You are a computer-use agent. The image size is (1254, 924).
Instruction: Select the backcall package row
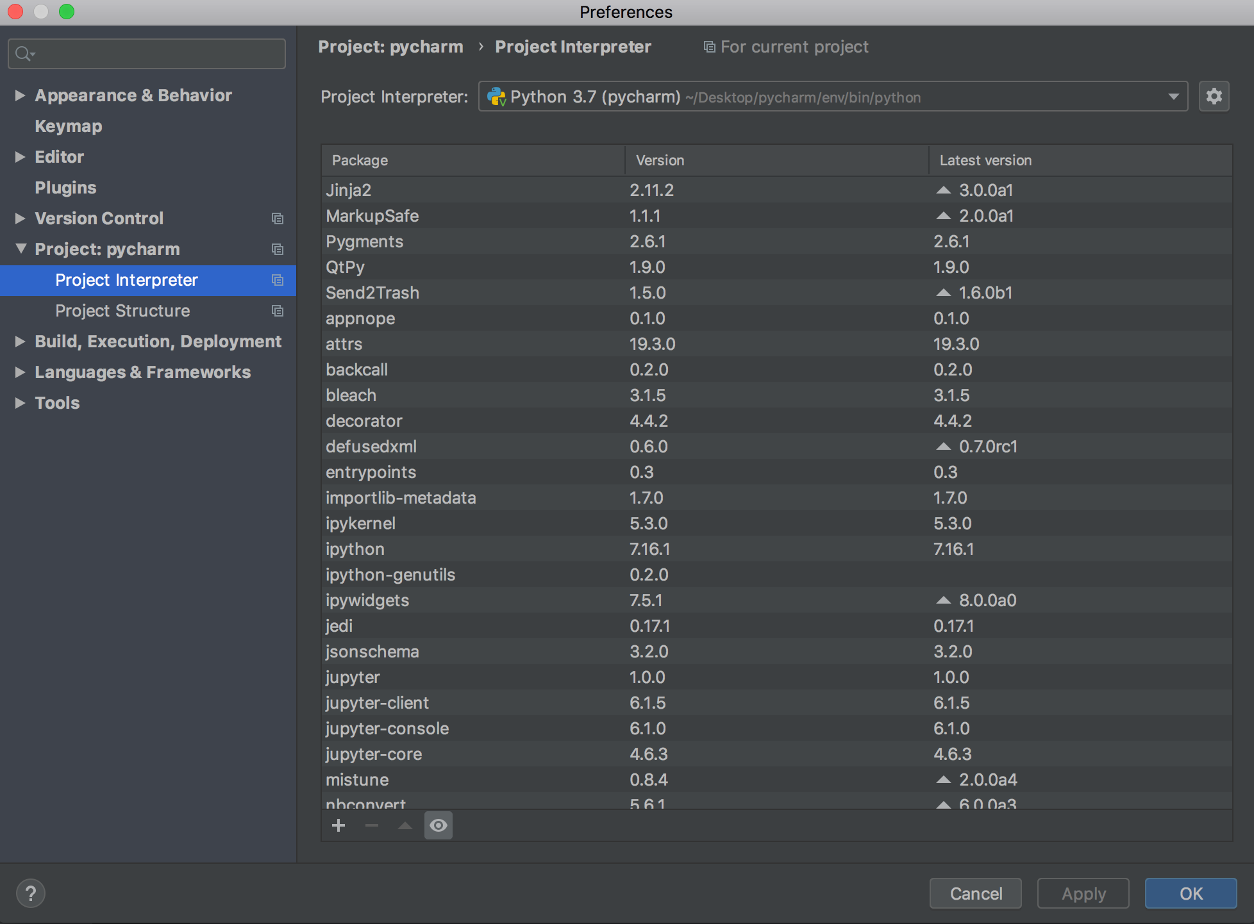[777, 370]
